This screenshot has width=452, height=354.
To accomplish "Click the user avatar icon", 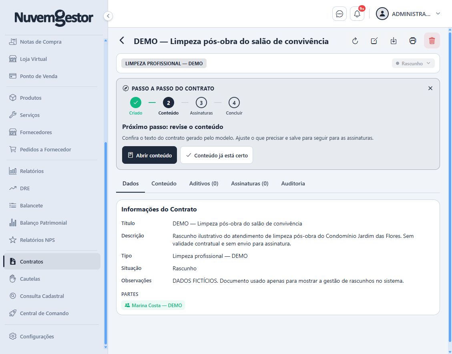I will pos(382,14).
